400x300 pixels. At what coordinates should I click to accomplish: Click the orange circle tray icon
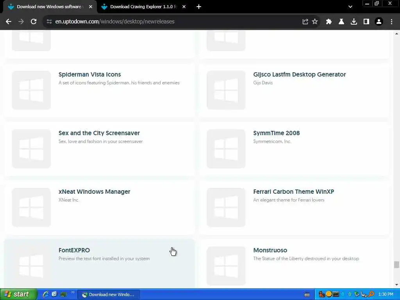(x=329, y=294)
